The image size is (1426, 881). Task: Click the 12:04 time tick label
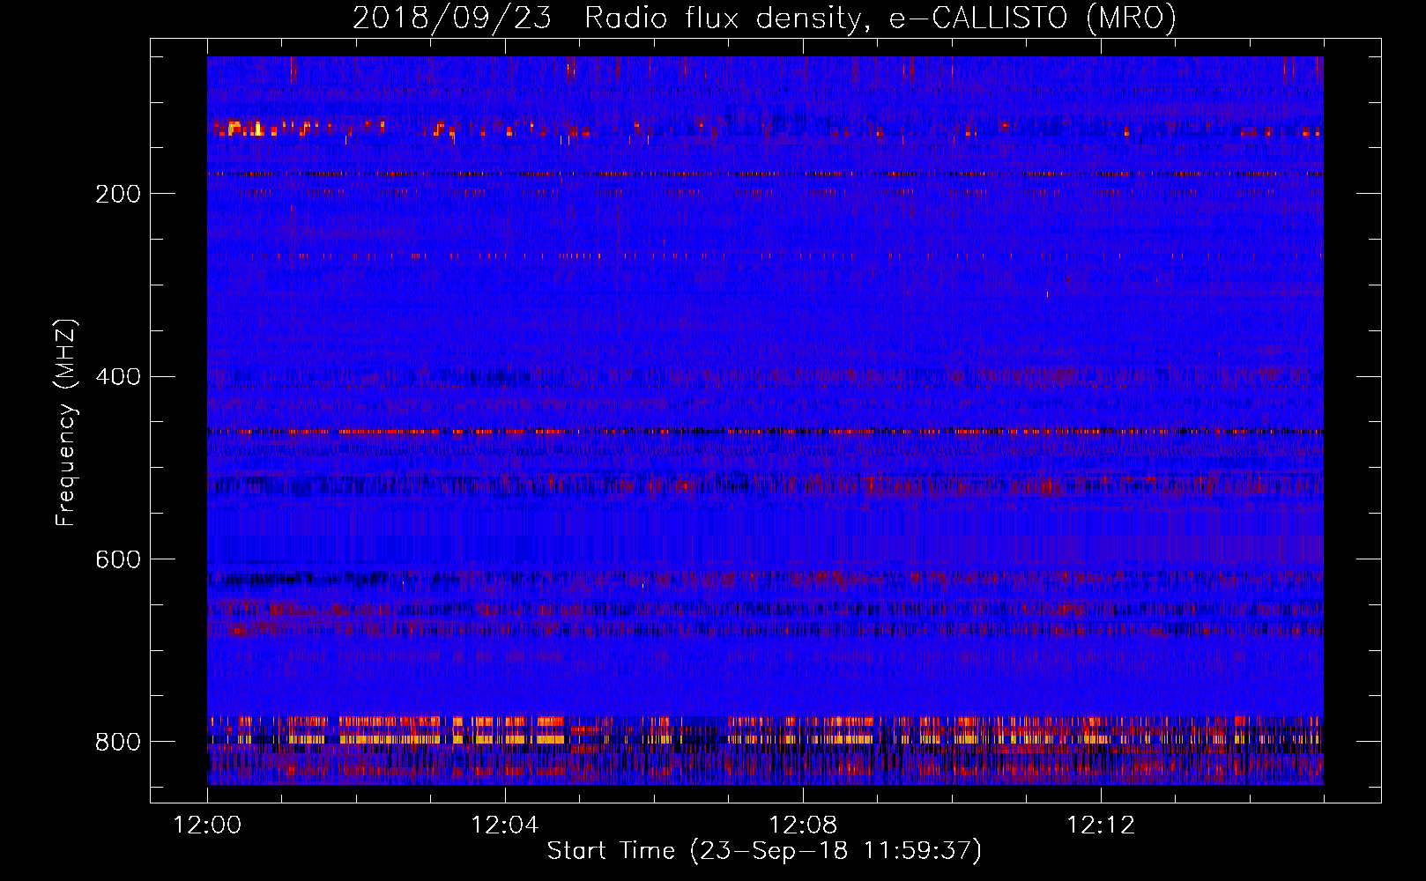pyautogui.click(x=505, y=825)
